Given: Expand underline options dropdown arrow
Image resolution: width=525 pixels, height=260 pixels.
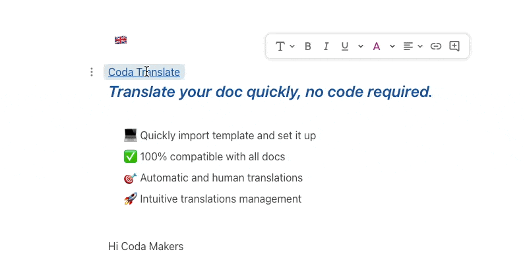Looking at the screenshot, I should [361, 46].
